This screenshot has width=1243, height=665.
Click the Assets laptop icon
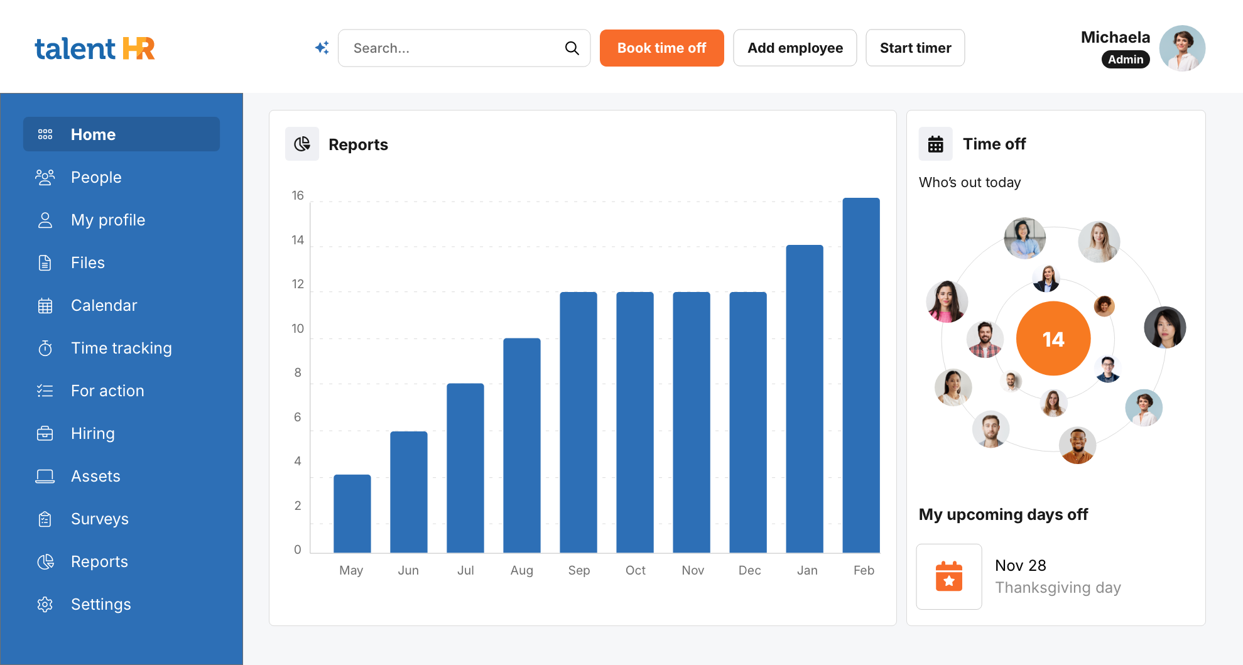tap(45, 476)
